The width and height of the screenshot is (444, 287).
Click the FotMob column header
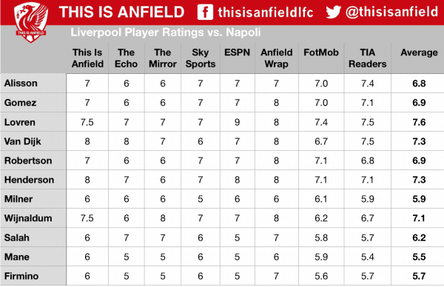coord(321,53)
